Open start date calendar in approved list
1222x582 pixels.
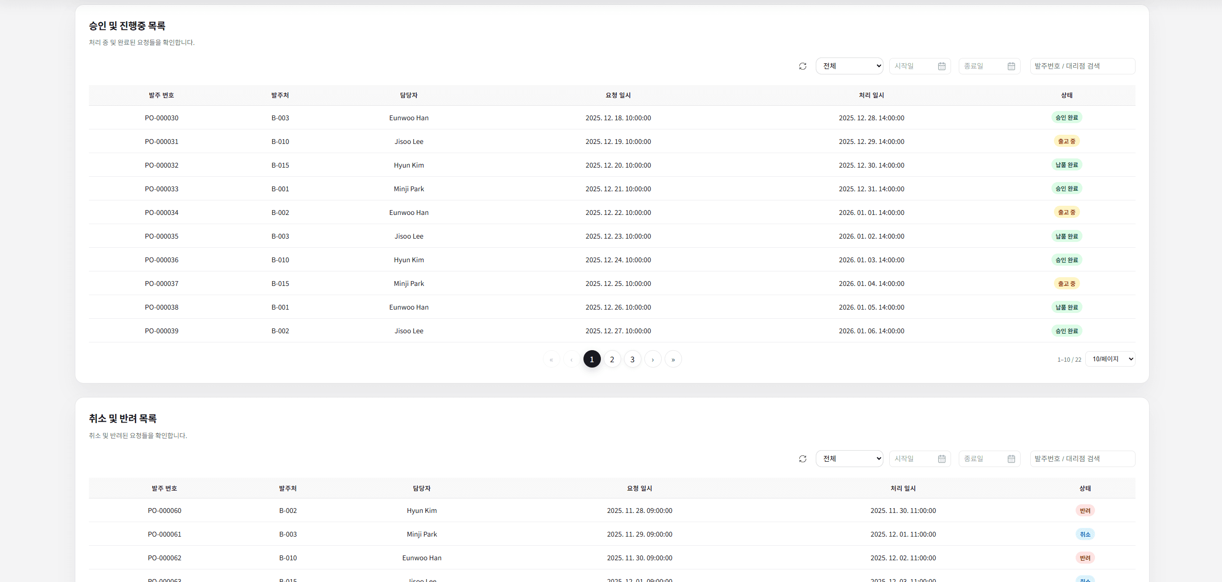coord(941,66)
